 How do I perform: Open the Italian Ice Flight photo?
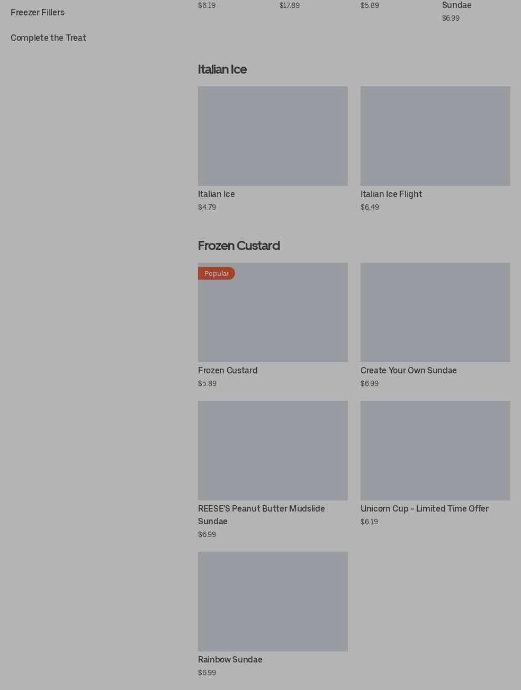435,136
